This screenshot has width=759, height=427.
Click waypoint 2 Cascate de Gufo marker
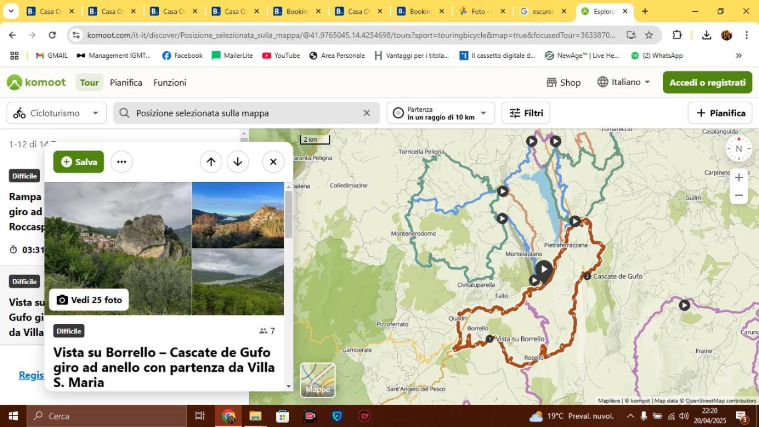coord(587,276)
